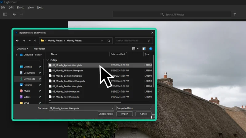This screenshot has width=246, height=138.
Task: Toggle the Lightroom left panel icon
Action: pyautogui.click(x=5, y=14)
